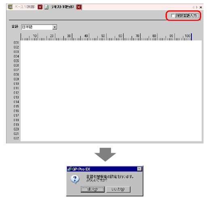
Task: Close the ベース1 tab with red X
Action: pyautogui.click(x=40, y=7)
